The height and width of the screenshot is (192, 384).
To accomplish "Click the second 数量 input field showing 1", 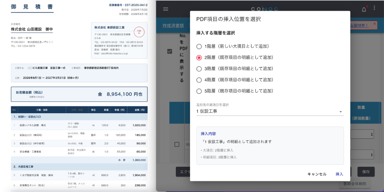I will pos(362,155).
